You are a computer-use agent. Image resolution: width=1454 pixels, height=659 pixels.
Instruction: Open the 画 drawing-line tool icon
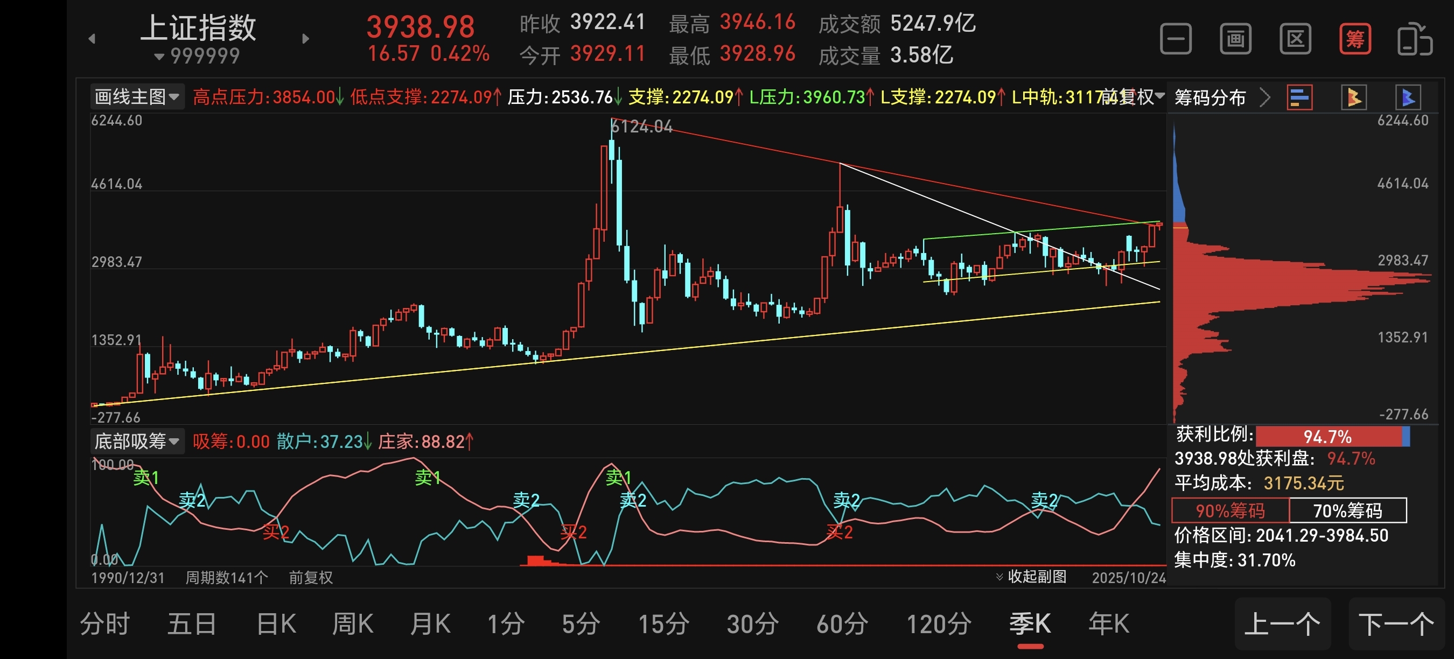coord(1235,39)
